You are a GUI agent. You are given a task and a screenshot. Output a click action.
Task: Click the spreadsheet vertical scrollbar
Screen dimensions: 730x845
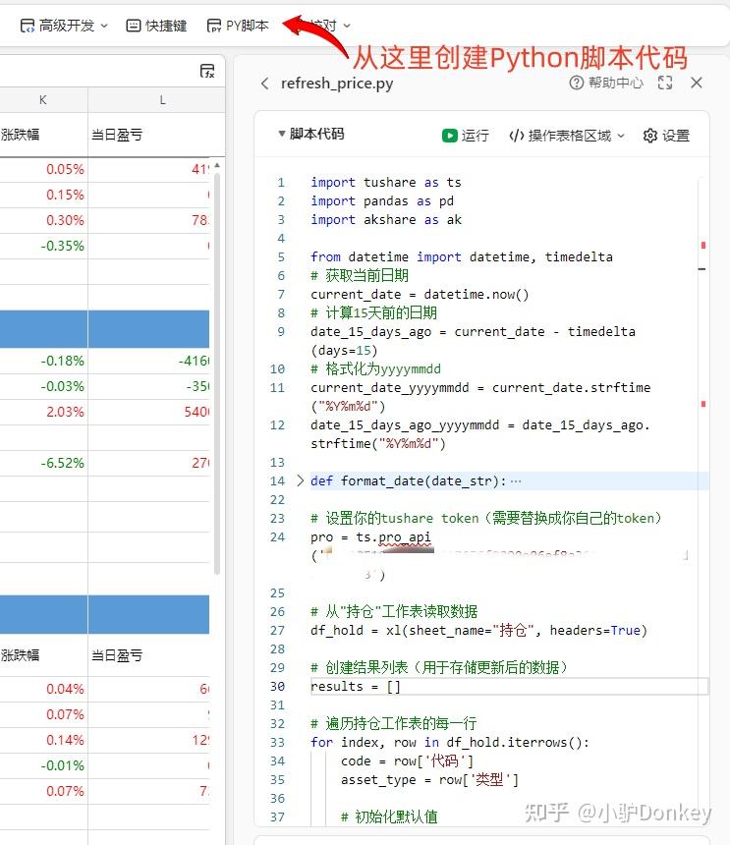[217, 373]
